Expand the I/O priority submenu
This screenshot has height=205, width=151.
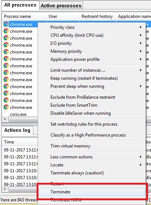(97, 43)
